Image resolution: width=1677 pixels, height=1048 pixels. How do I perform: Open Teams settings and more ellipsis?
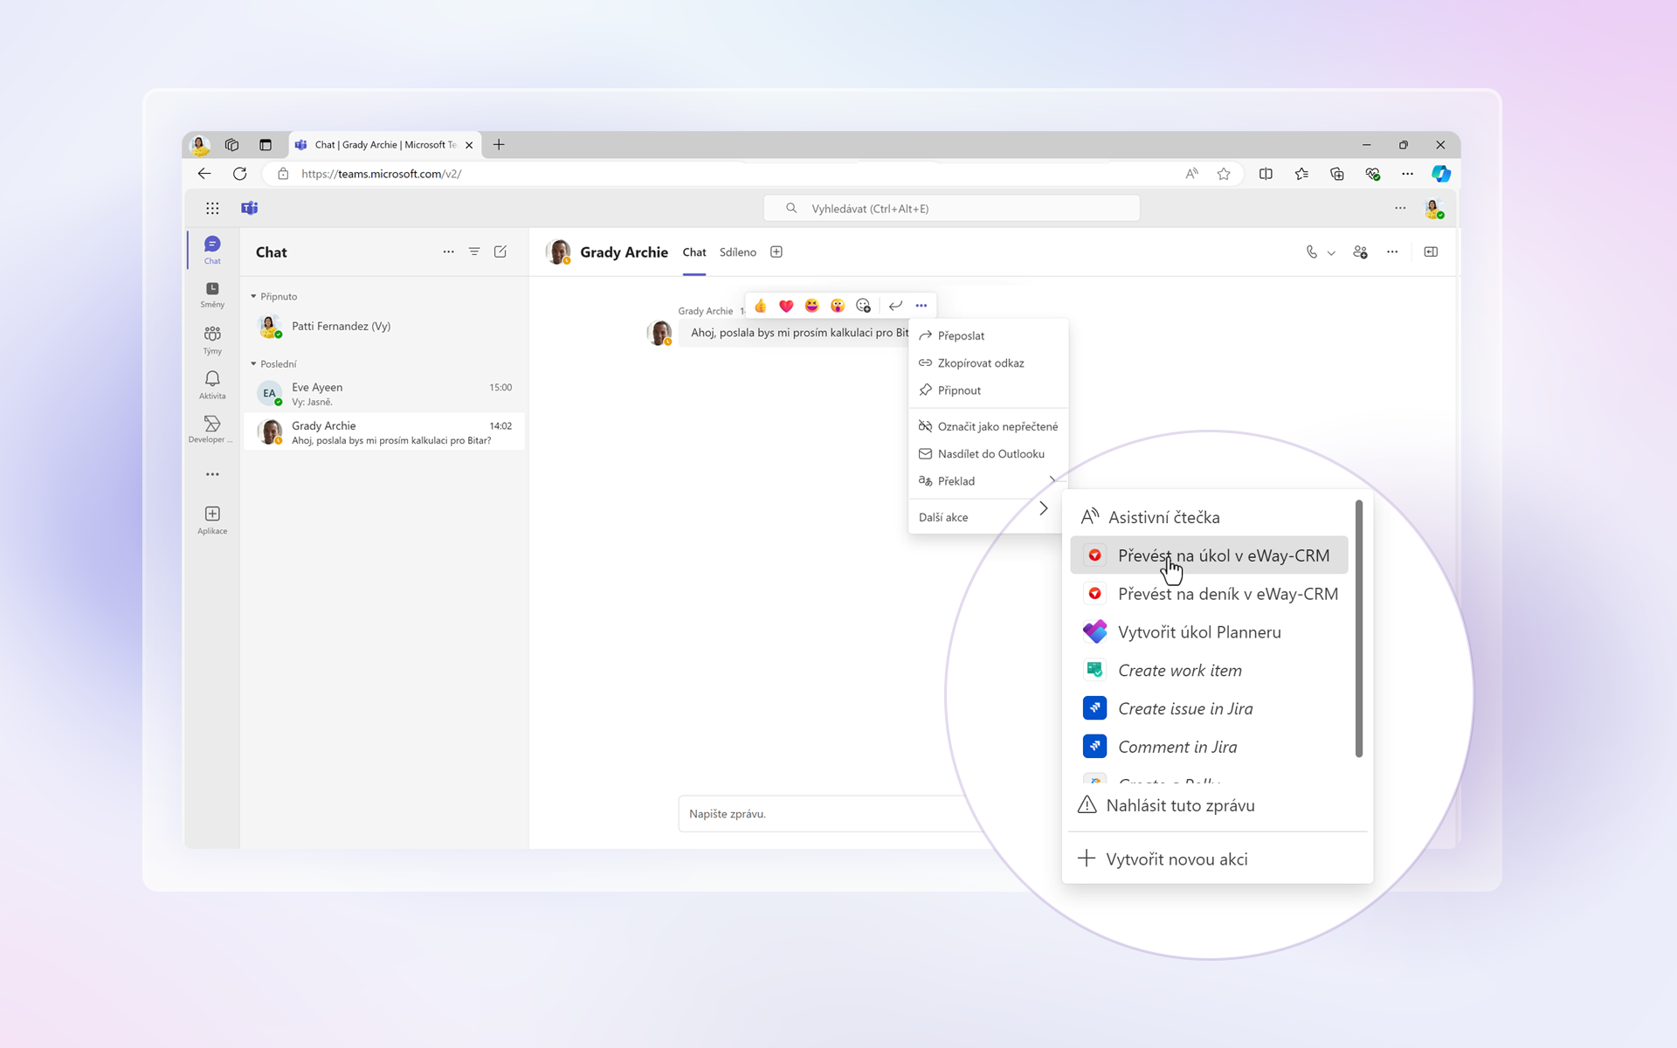(x=1400, y=208)
